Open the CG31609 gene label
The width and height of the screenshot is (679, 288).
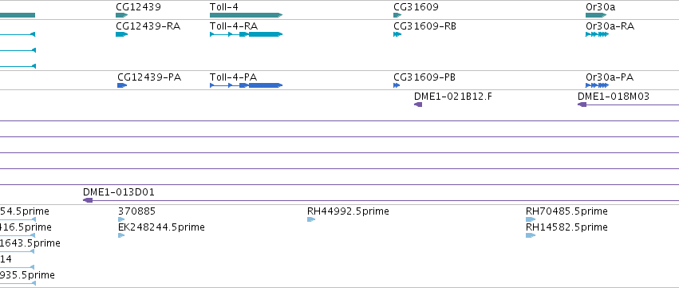point(416,7)
